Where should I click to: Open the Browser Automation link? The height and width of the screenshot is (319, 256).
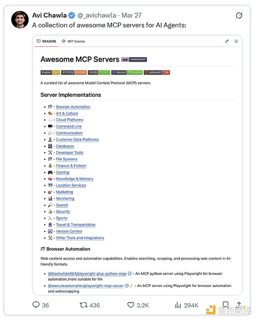tap(73, 107)
